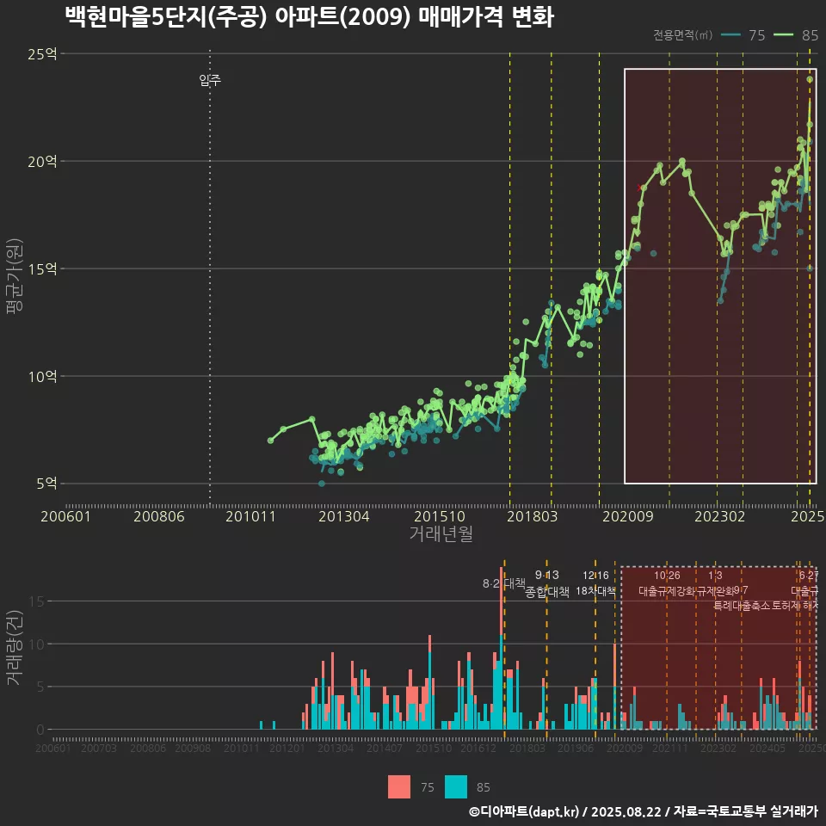Click the 201803 x-axis label on price chart
Image resolution: width=826 pixels, height=826 pixels.
click(x=532, y=516)
